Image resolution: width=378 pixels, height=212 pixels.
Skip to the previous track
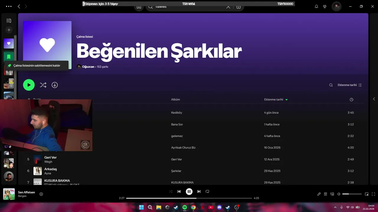(179, 191)
